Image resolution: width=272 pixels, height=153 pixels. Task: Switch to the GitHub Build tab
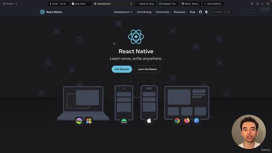(191, 4)
